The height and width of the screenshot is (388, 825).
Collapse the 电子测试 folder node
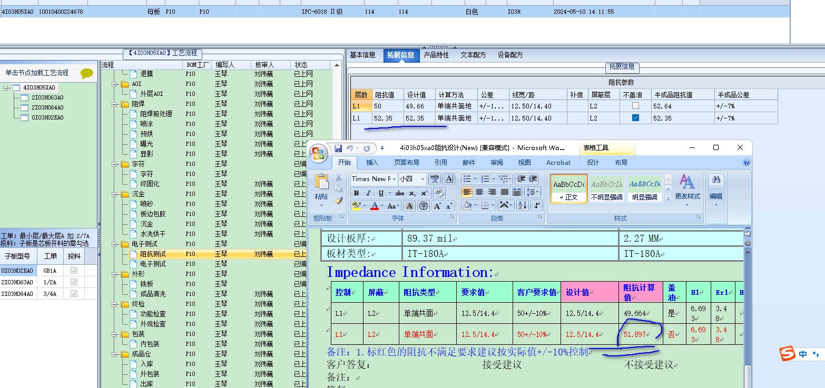[114, 244]
